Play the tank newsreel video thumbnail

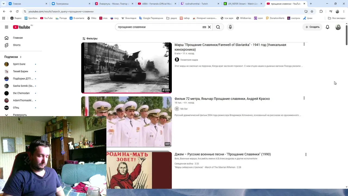126,68
